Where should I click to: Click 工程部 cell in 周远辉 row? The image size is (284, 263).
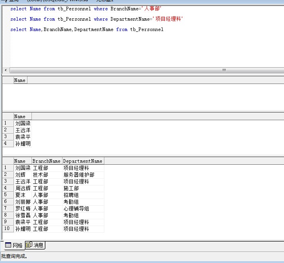[47, 188]
